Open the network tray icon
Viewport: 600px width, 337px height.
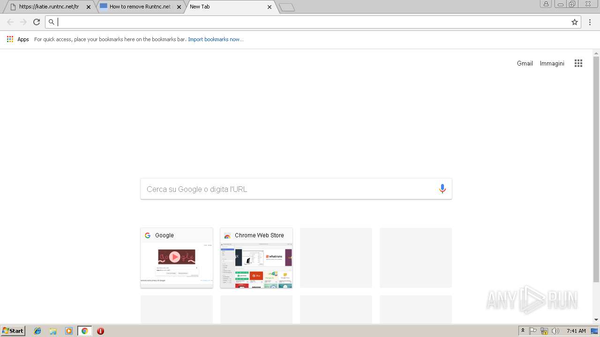[544, 331]
